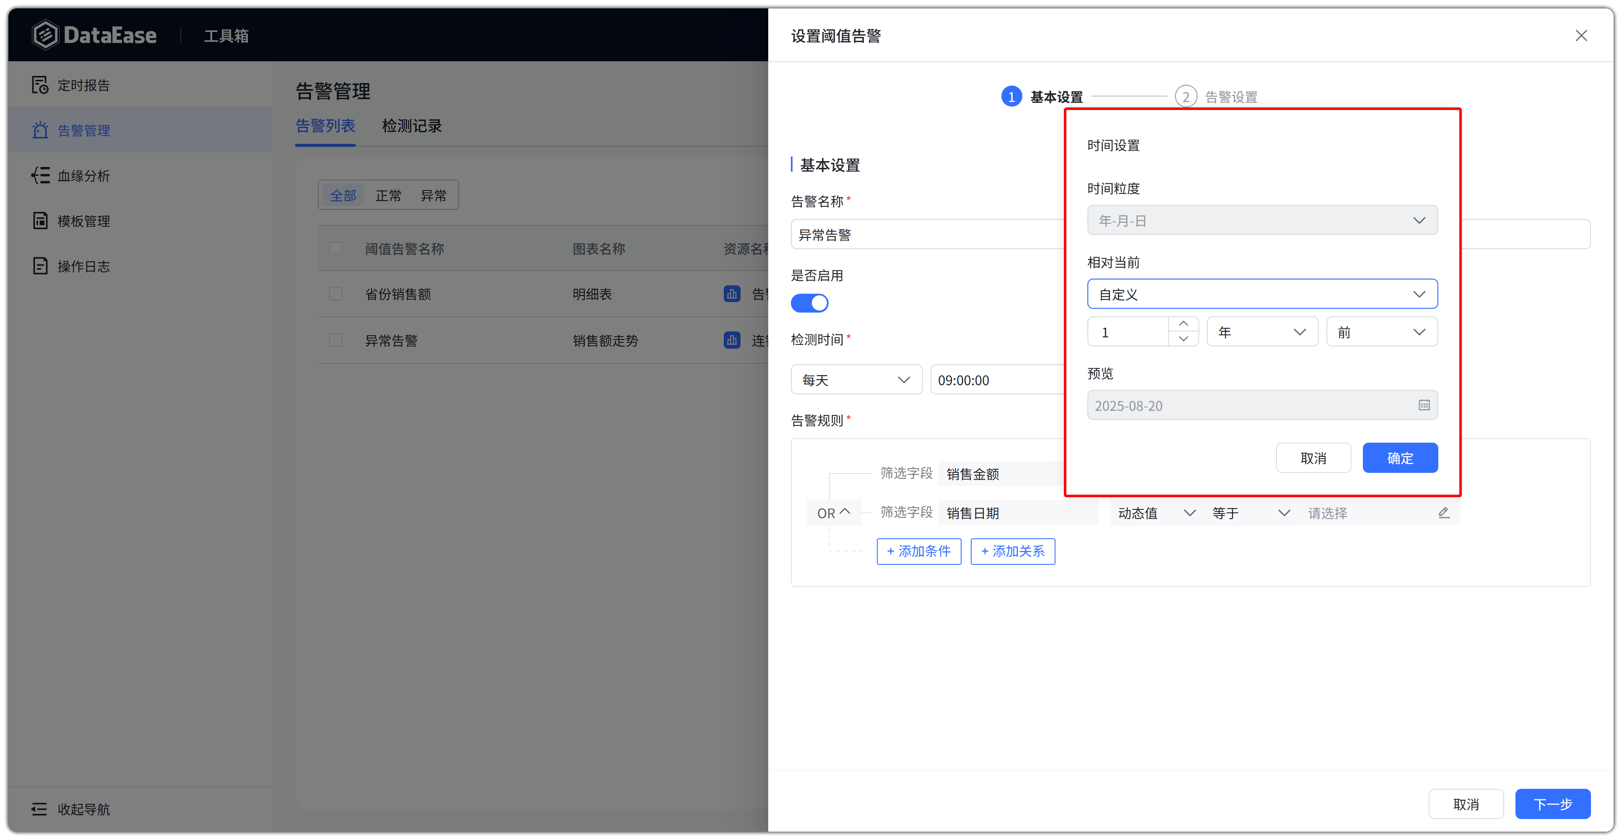Click 销售金额 filter field
1622x840 pixels.
coord(1001,474)
